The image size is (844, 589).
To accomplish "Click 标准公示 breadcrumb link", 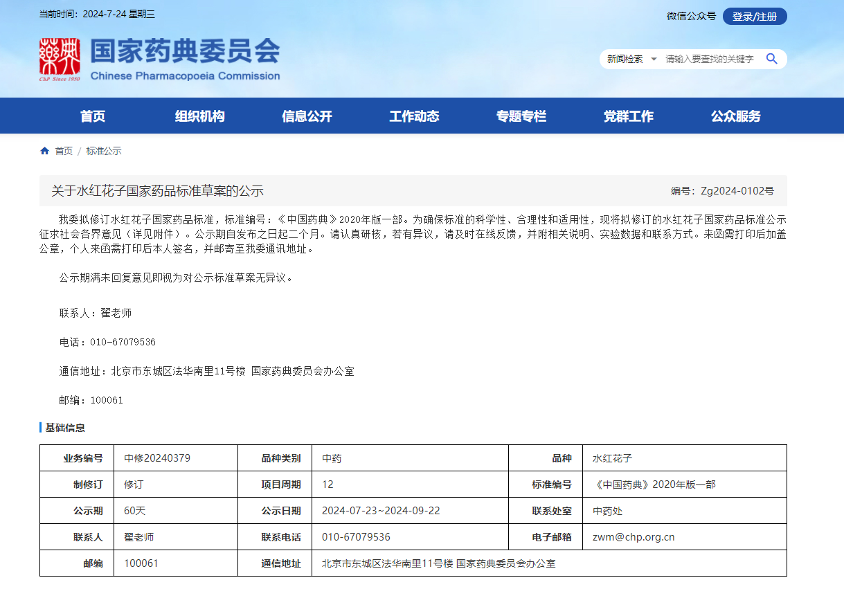I will (x=104, y=151).
